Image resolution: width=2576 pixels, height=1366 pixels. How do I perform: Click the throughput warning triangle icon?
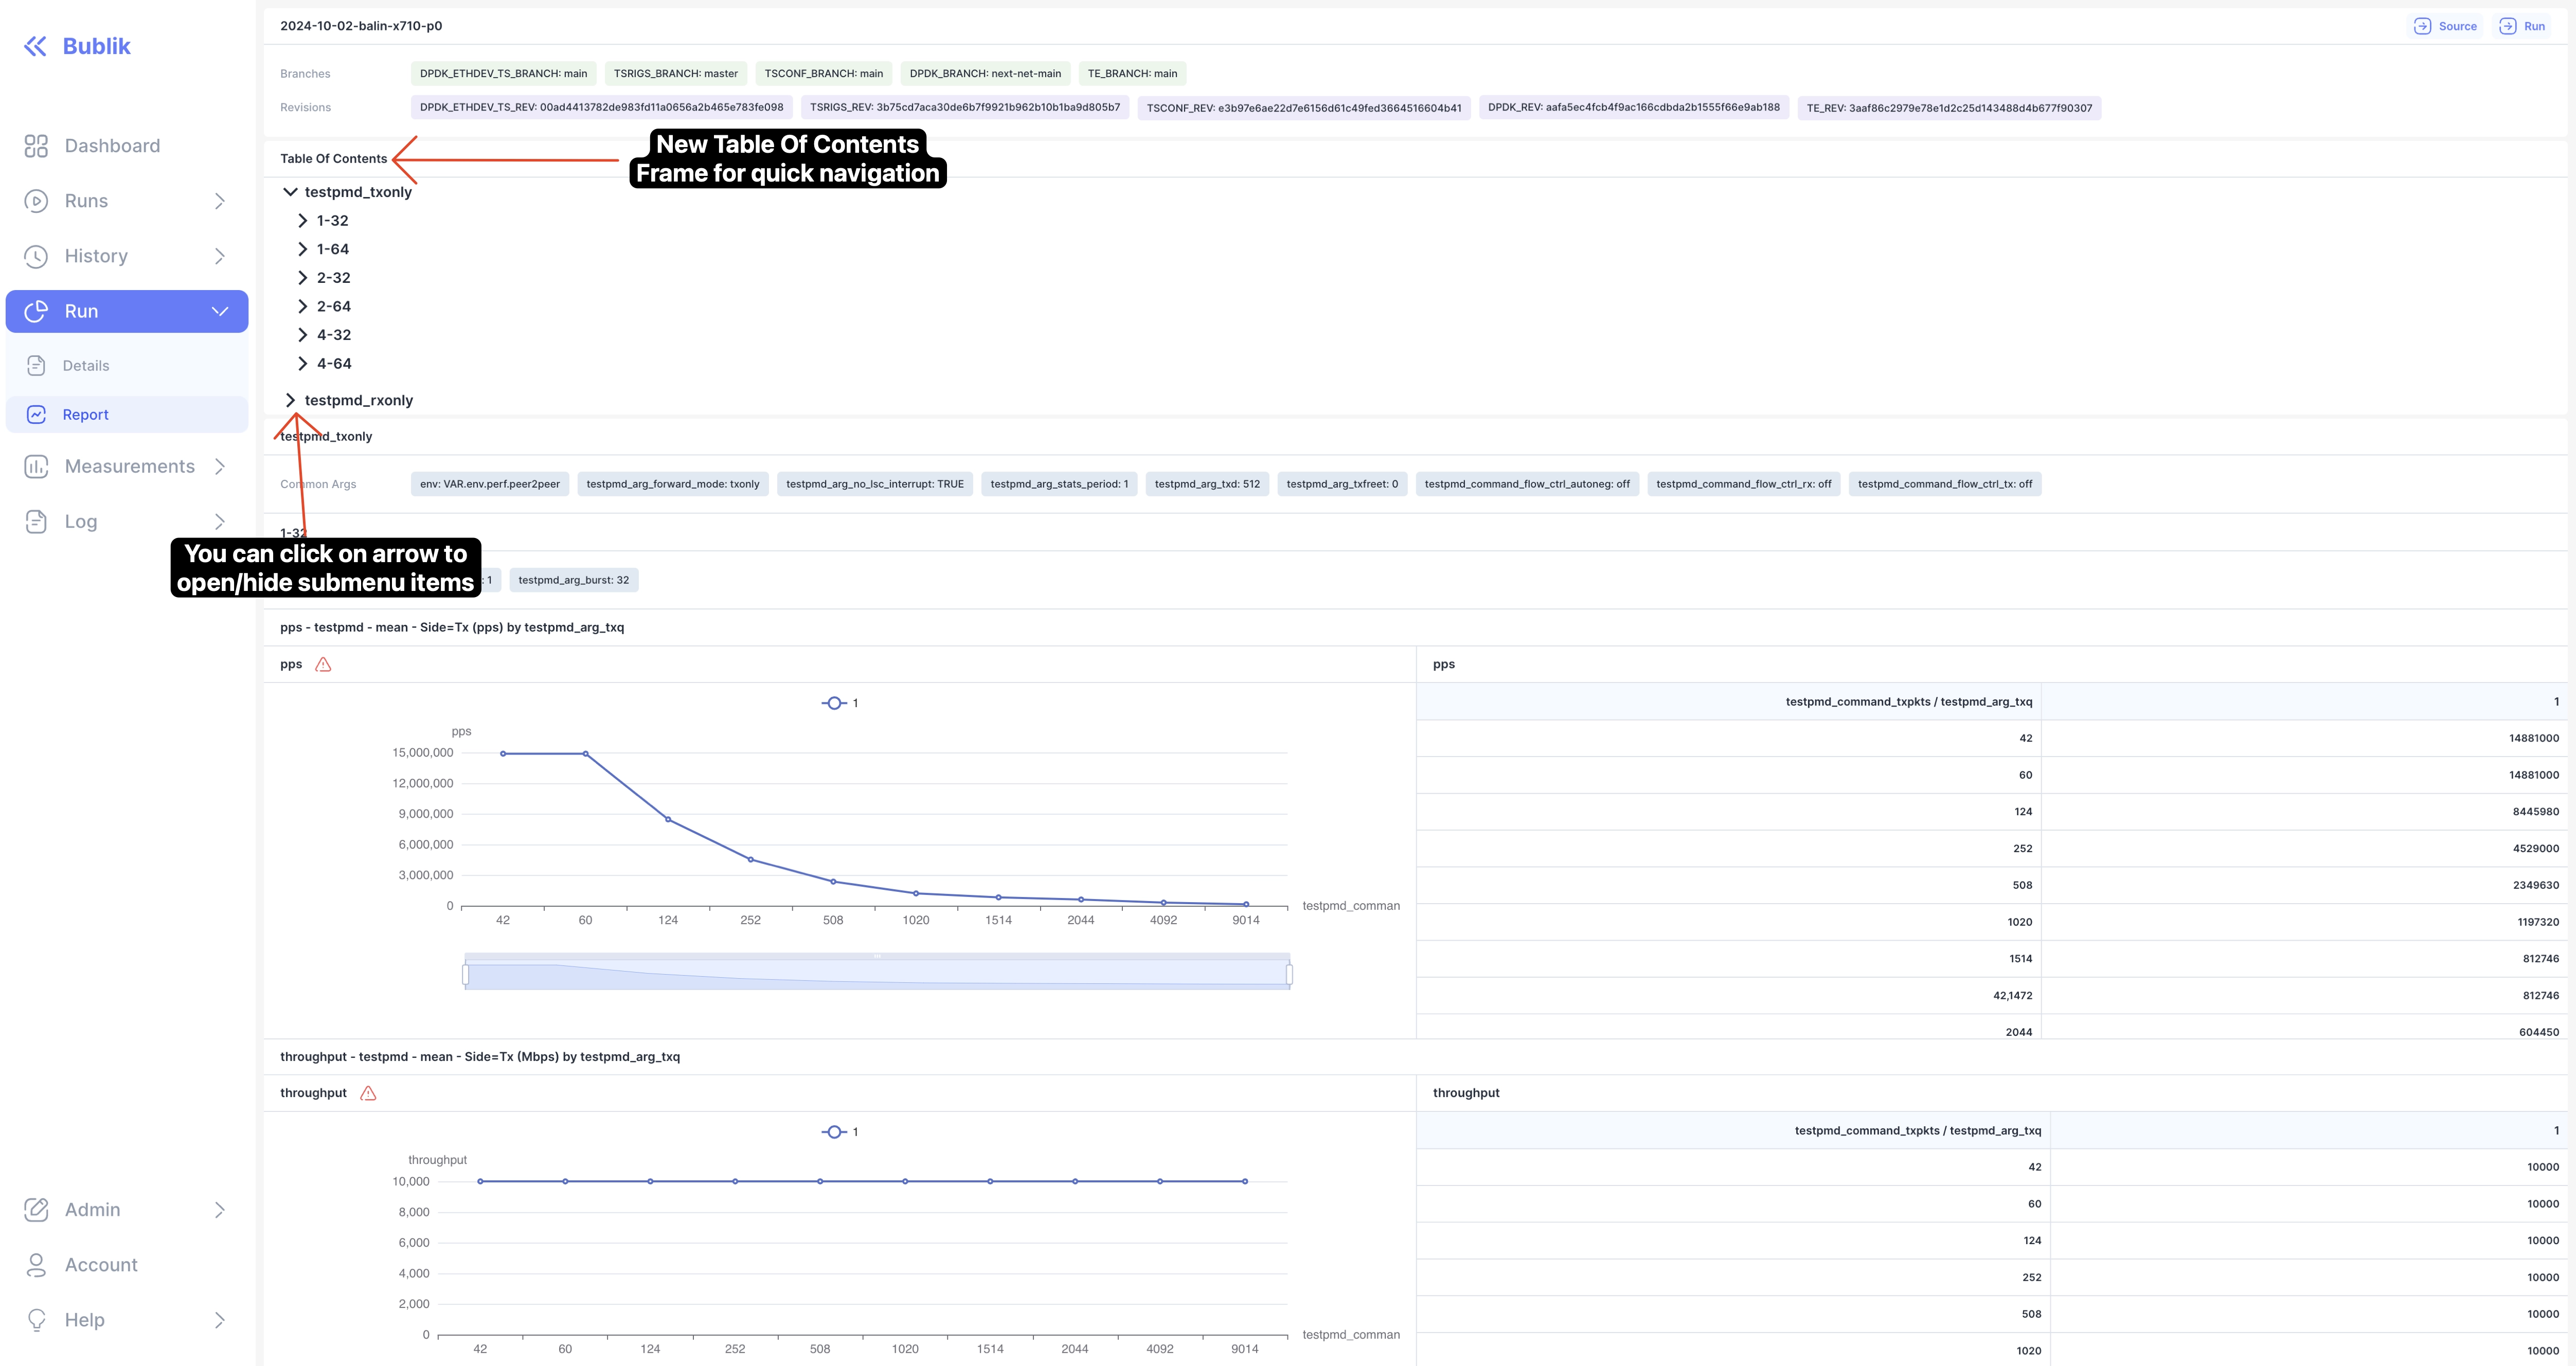coord(368,1093)
